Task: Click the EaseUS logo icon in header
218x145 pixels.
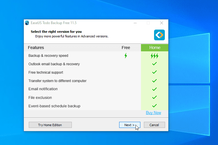Action: [x=159, y=35]
